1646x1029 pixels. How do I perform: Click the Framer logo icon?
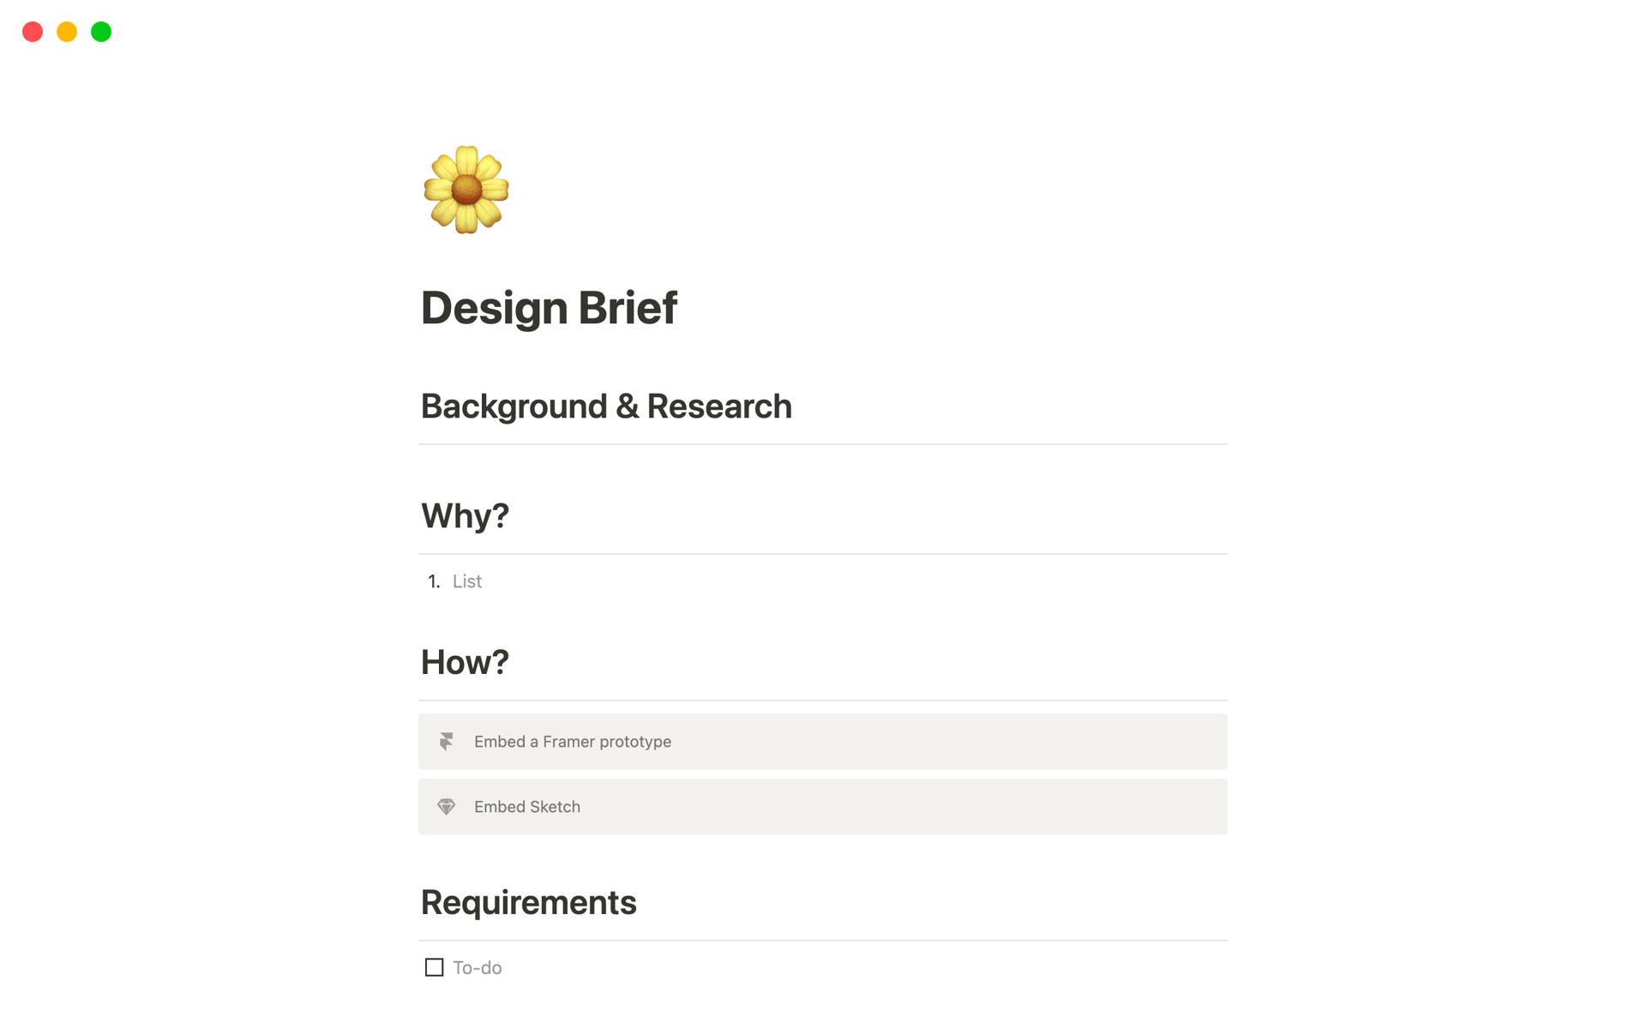447,741
